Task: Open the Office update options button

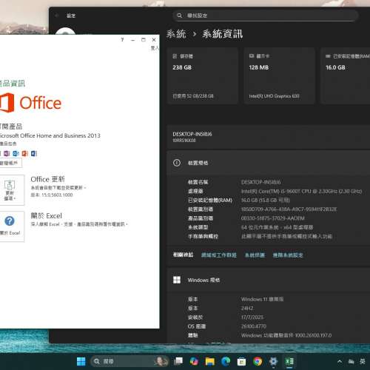Action: coord(11,190)
